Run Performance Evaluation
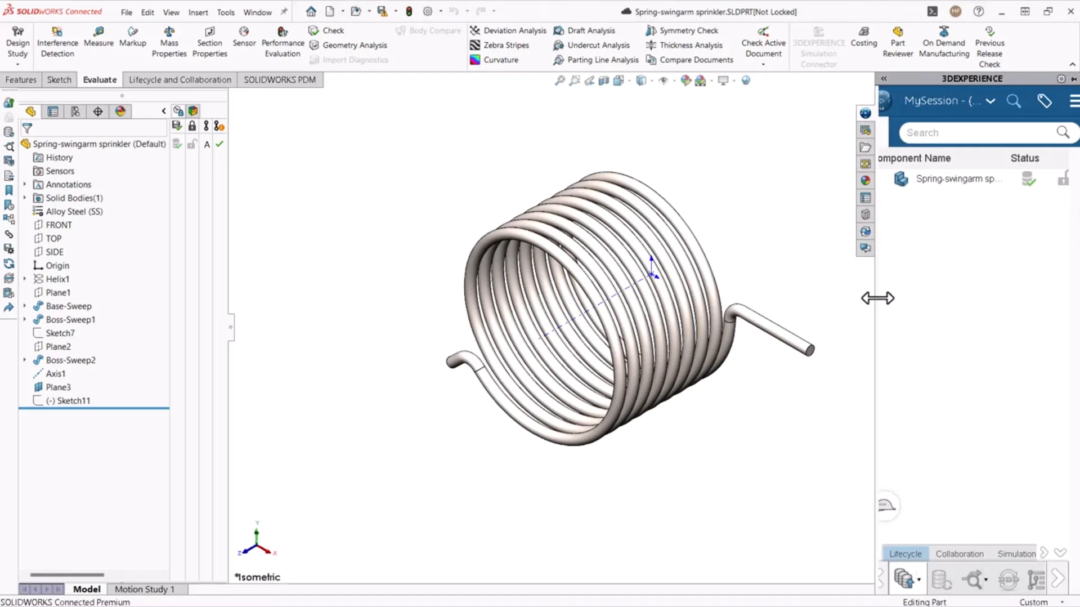Viewport: 1080px width, 607px height. (283, 42)
